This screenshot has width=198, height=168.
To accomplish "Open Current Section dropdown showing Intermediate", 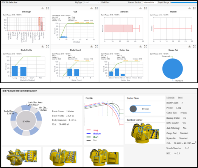I will click(150, 2).
